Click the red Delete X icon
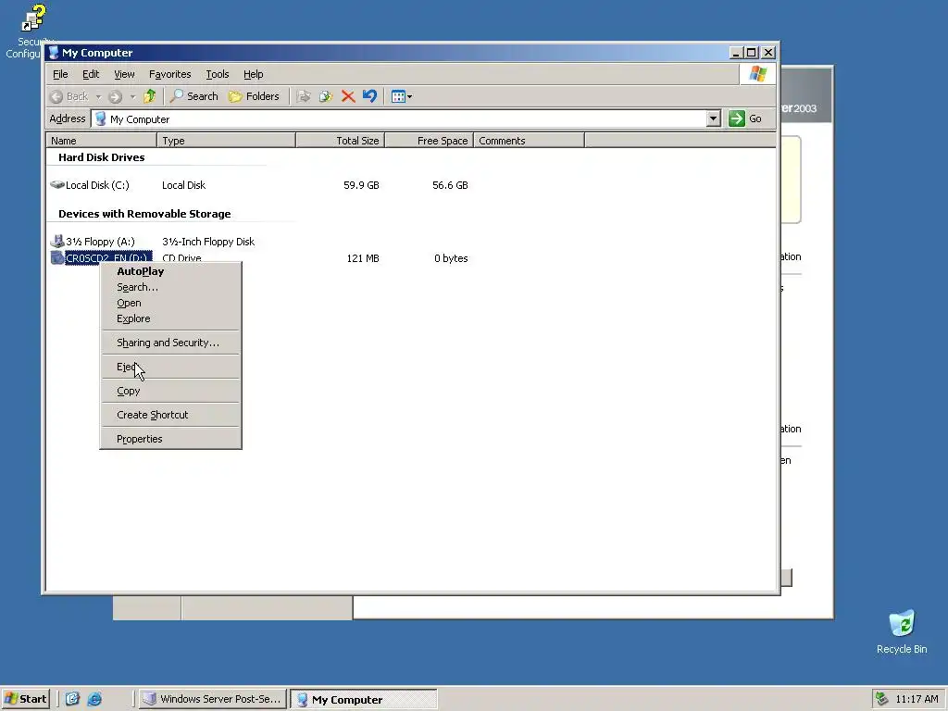The height and width of the screenshot is (711, 948). (348, 96)
